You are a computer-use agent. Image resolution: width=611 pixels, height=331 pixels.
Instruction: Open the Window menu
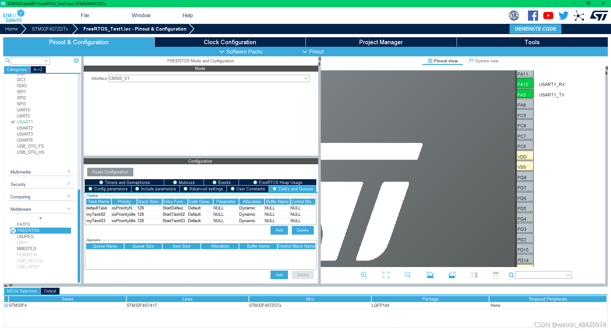click(x=141, y=15)
